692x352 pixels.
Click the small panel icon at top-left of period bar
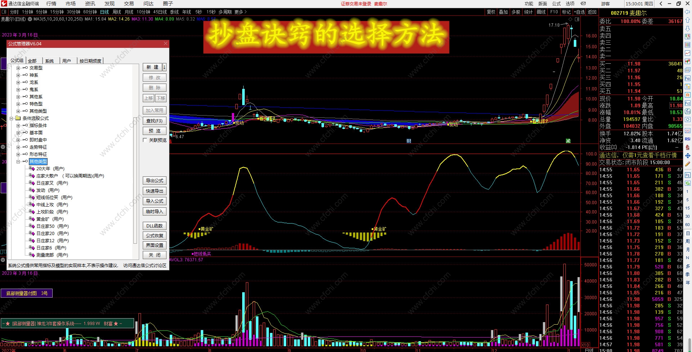coord(4,12)
